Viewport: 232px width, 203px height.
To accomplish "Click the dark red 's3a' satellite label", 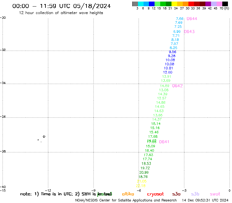I will click(176, 194).
